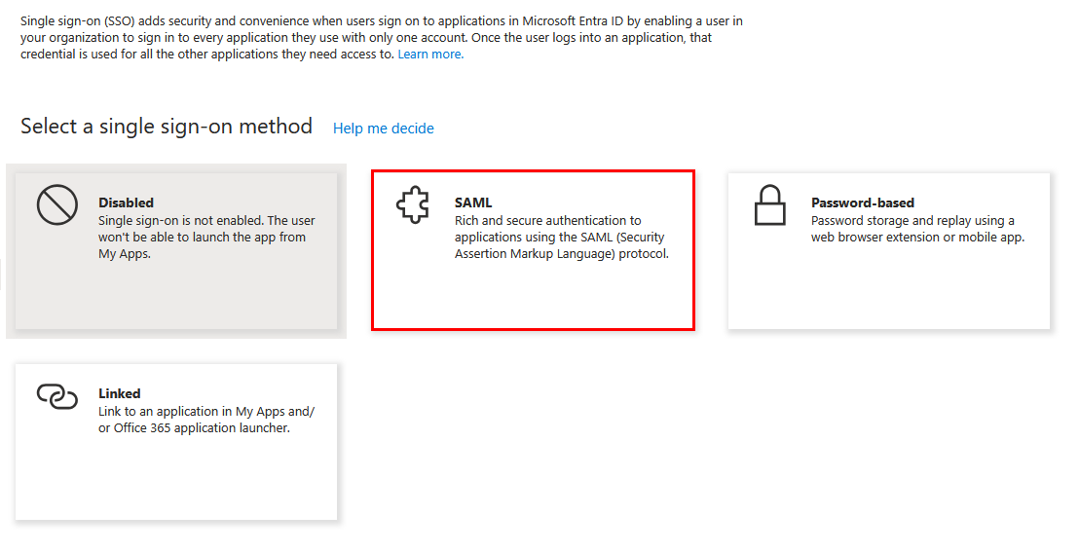Click the Linked card's My Apps description
The height and width of the screenshot is (552, 1079).
[x=206, y=420]
